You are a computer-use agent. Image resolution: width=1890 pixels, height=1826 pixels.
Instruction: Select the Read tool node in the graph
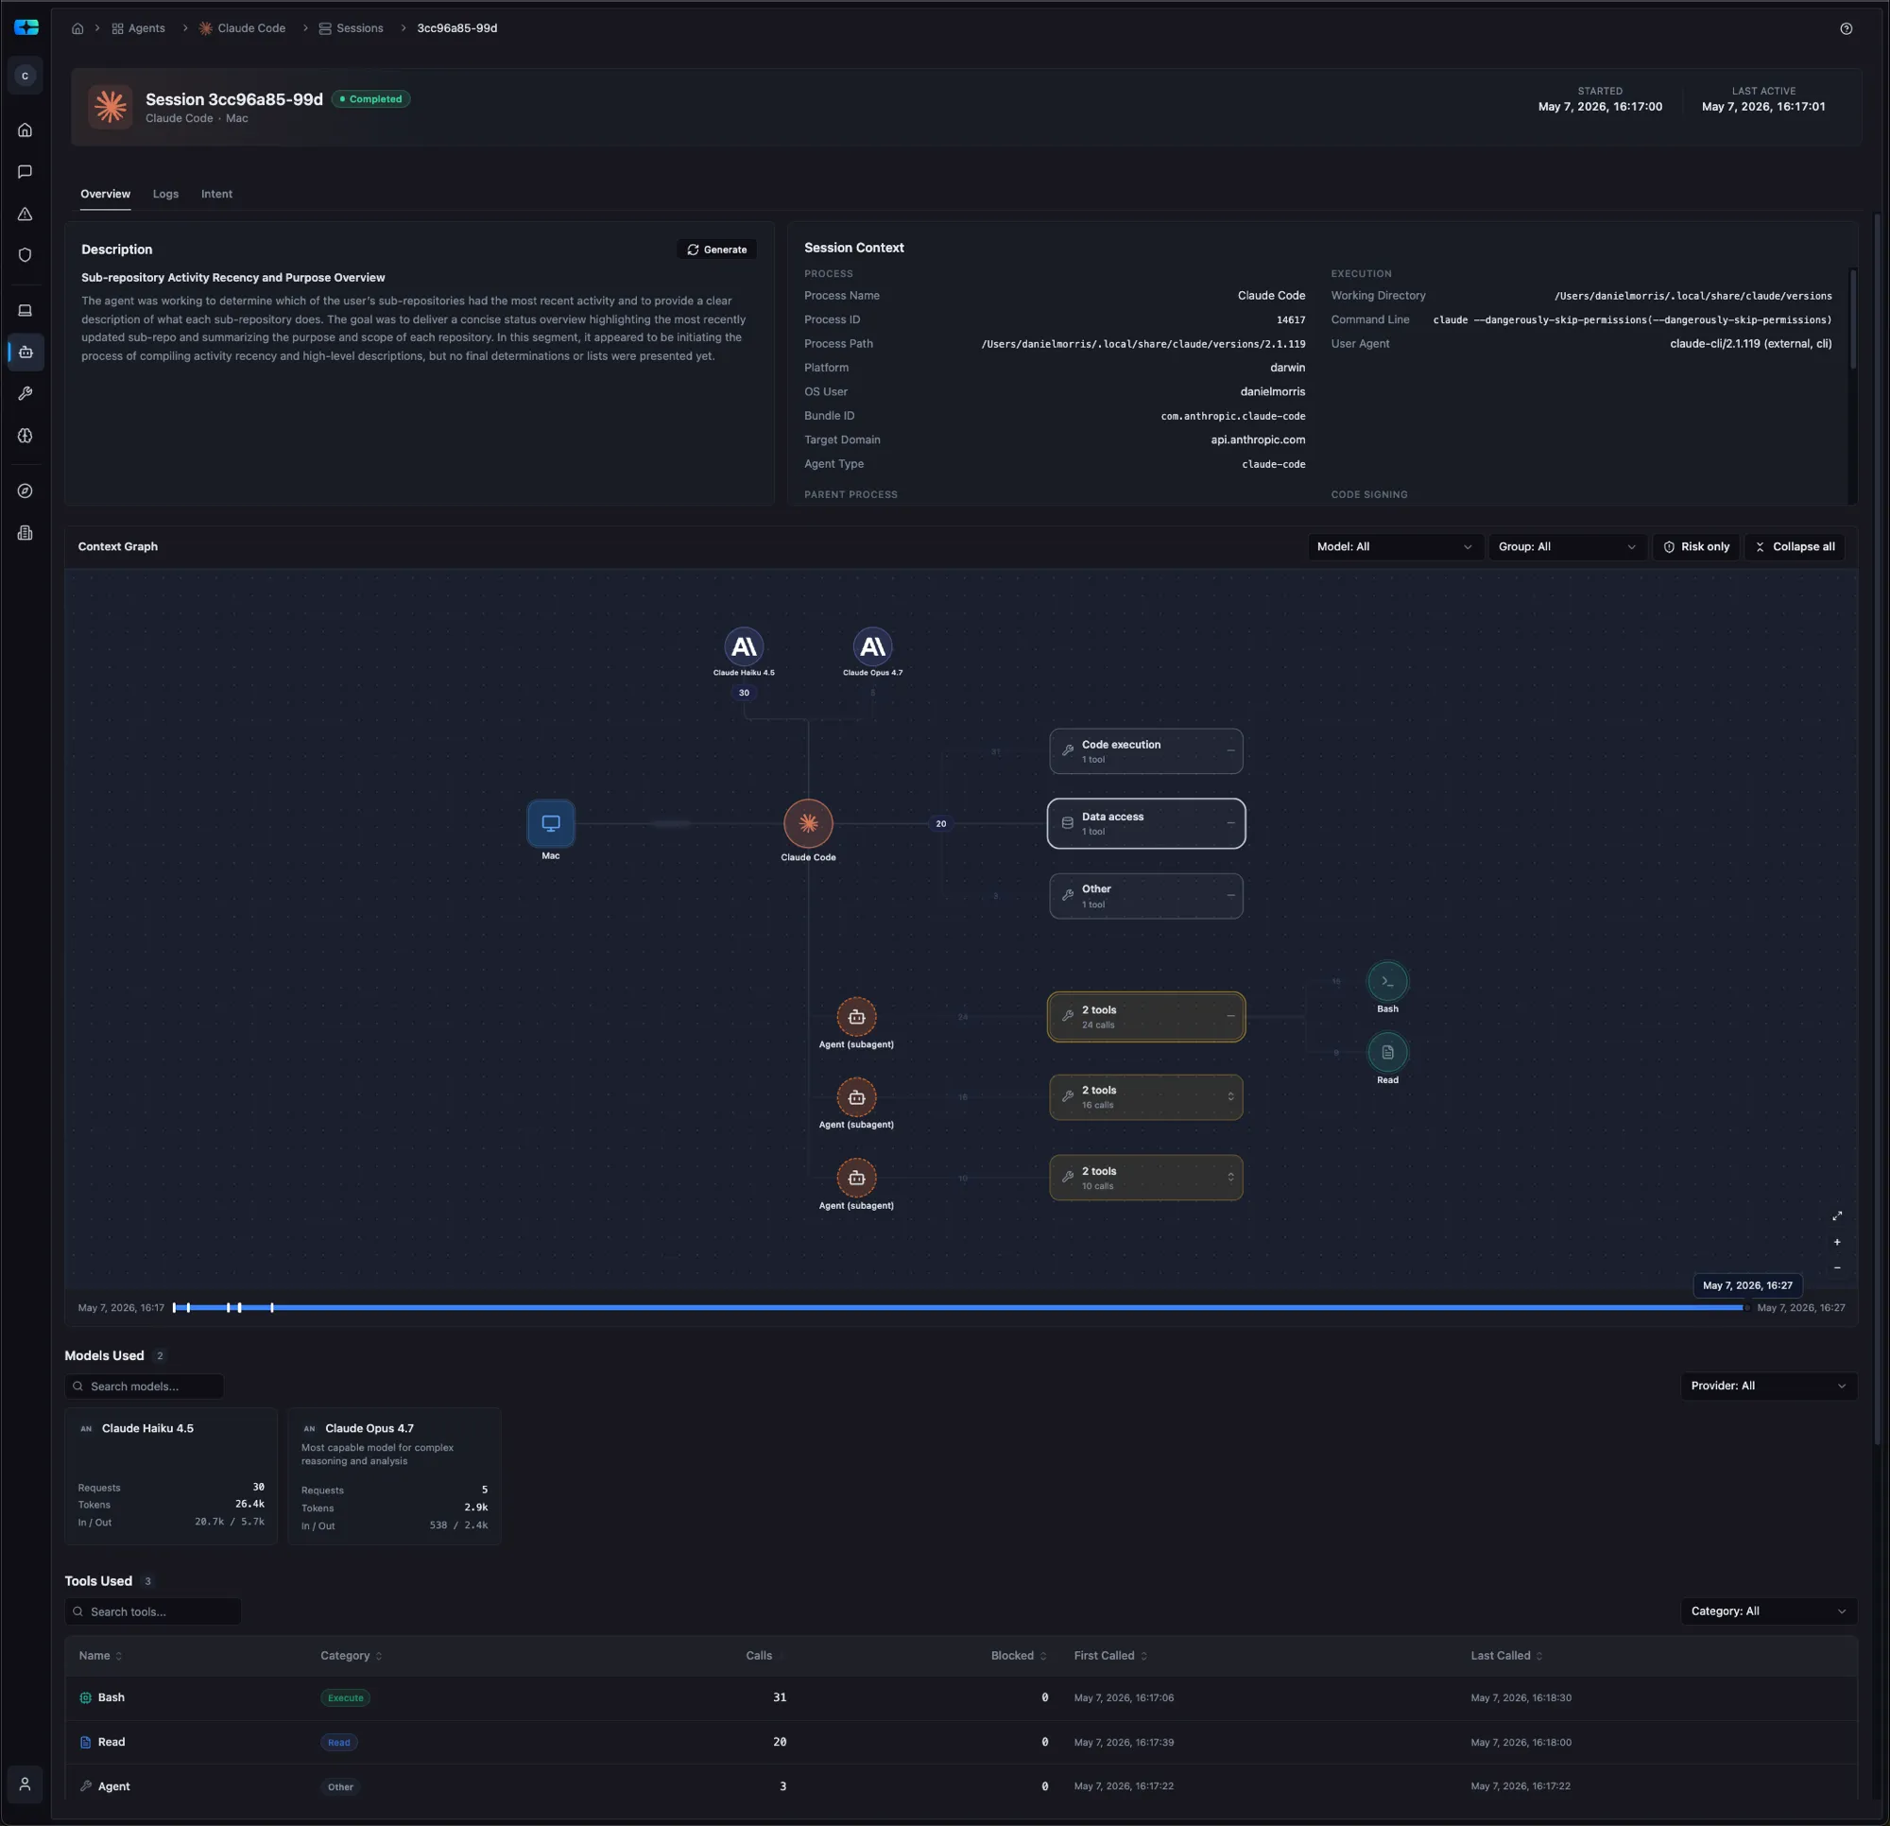[1386, 1052]
